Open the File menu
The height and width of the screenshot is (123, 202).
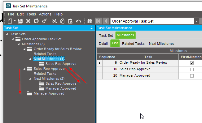11,14
